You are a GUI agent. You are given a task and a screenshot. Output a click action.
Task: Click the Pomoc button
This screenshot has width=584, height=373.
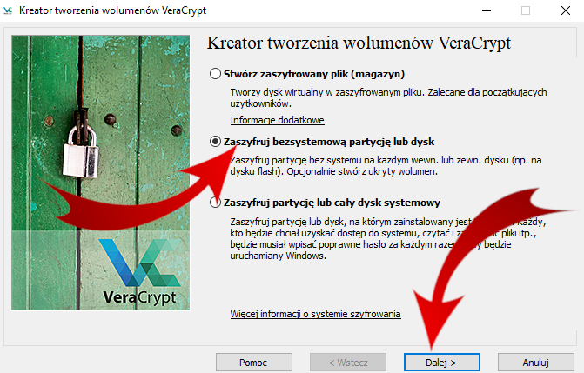pyautogui.click(x=253, y=363)
